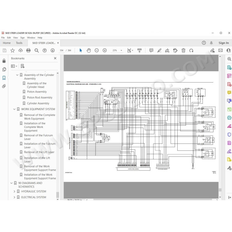
Task: Collapse Assembly of the Cylinder Assembly
Action: 17,75
